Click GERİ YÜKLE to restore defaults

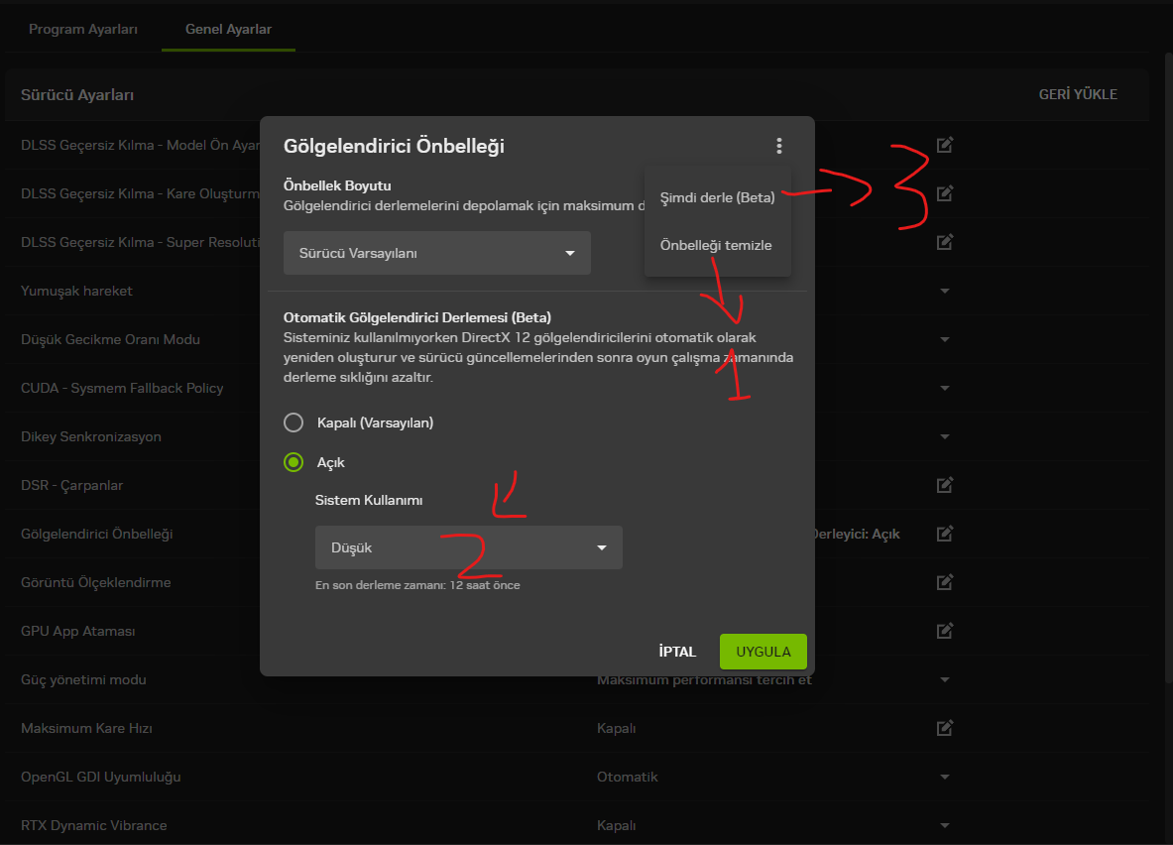click(1078, 94)
